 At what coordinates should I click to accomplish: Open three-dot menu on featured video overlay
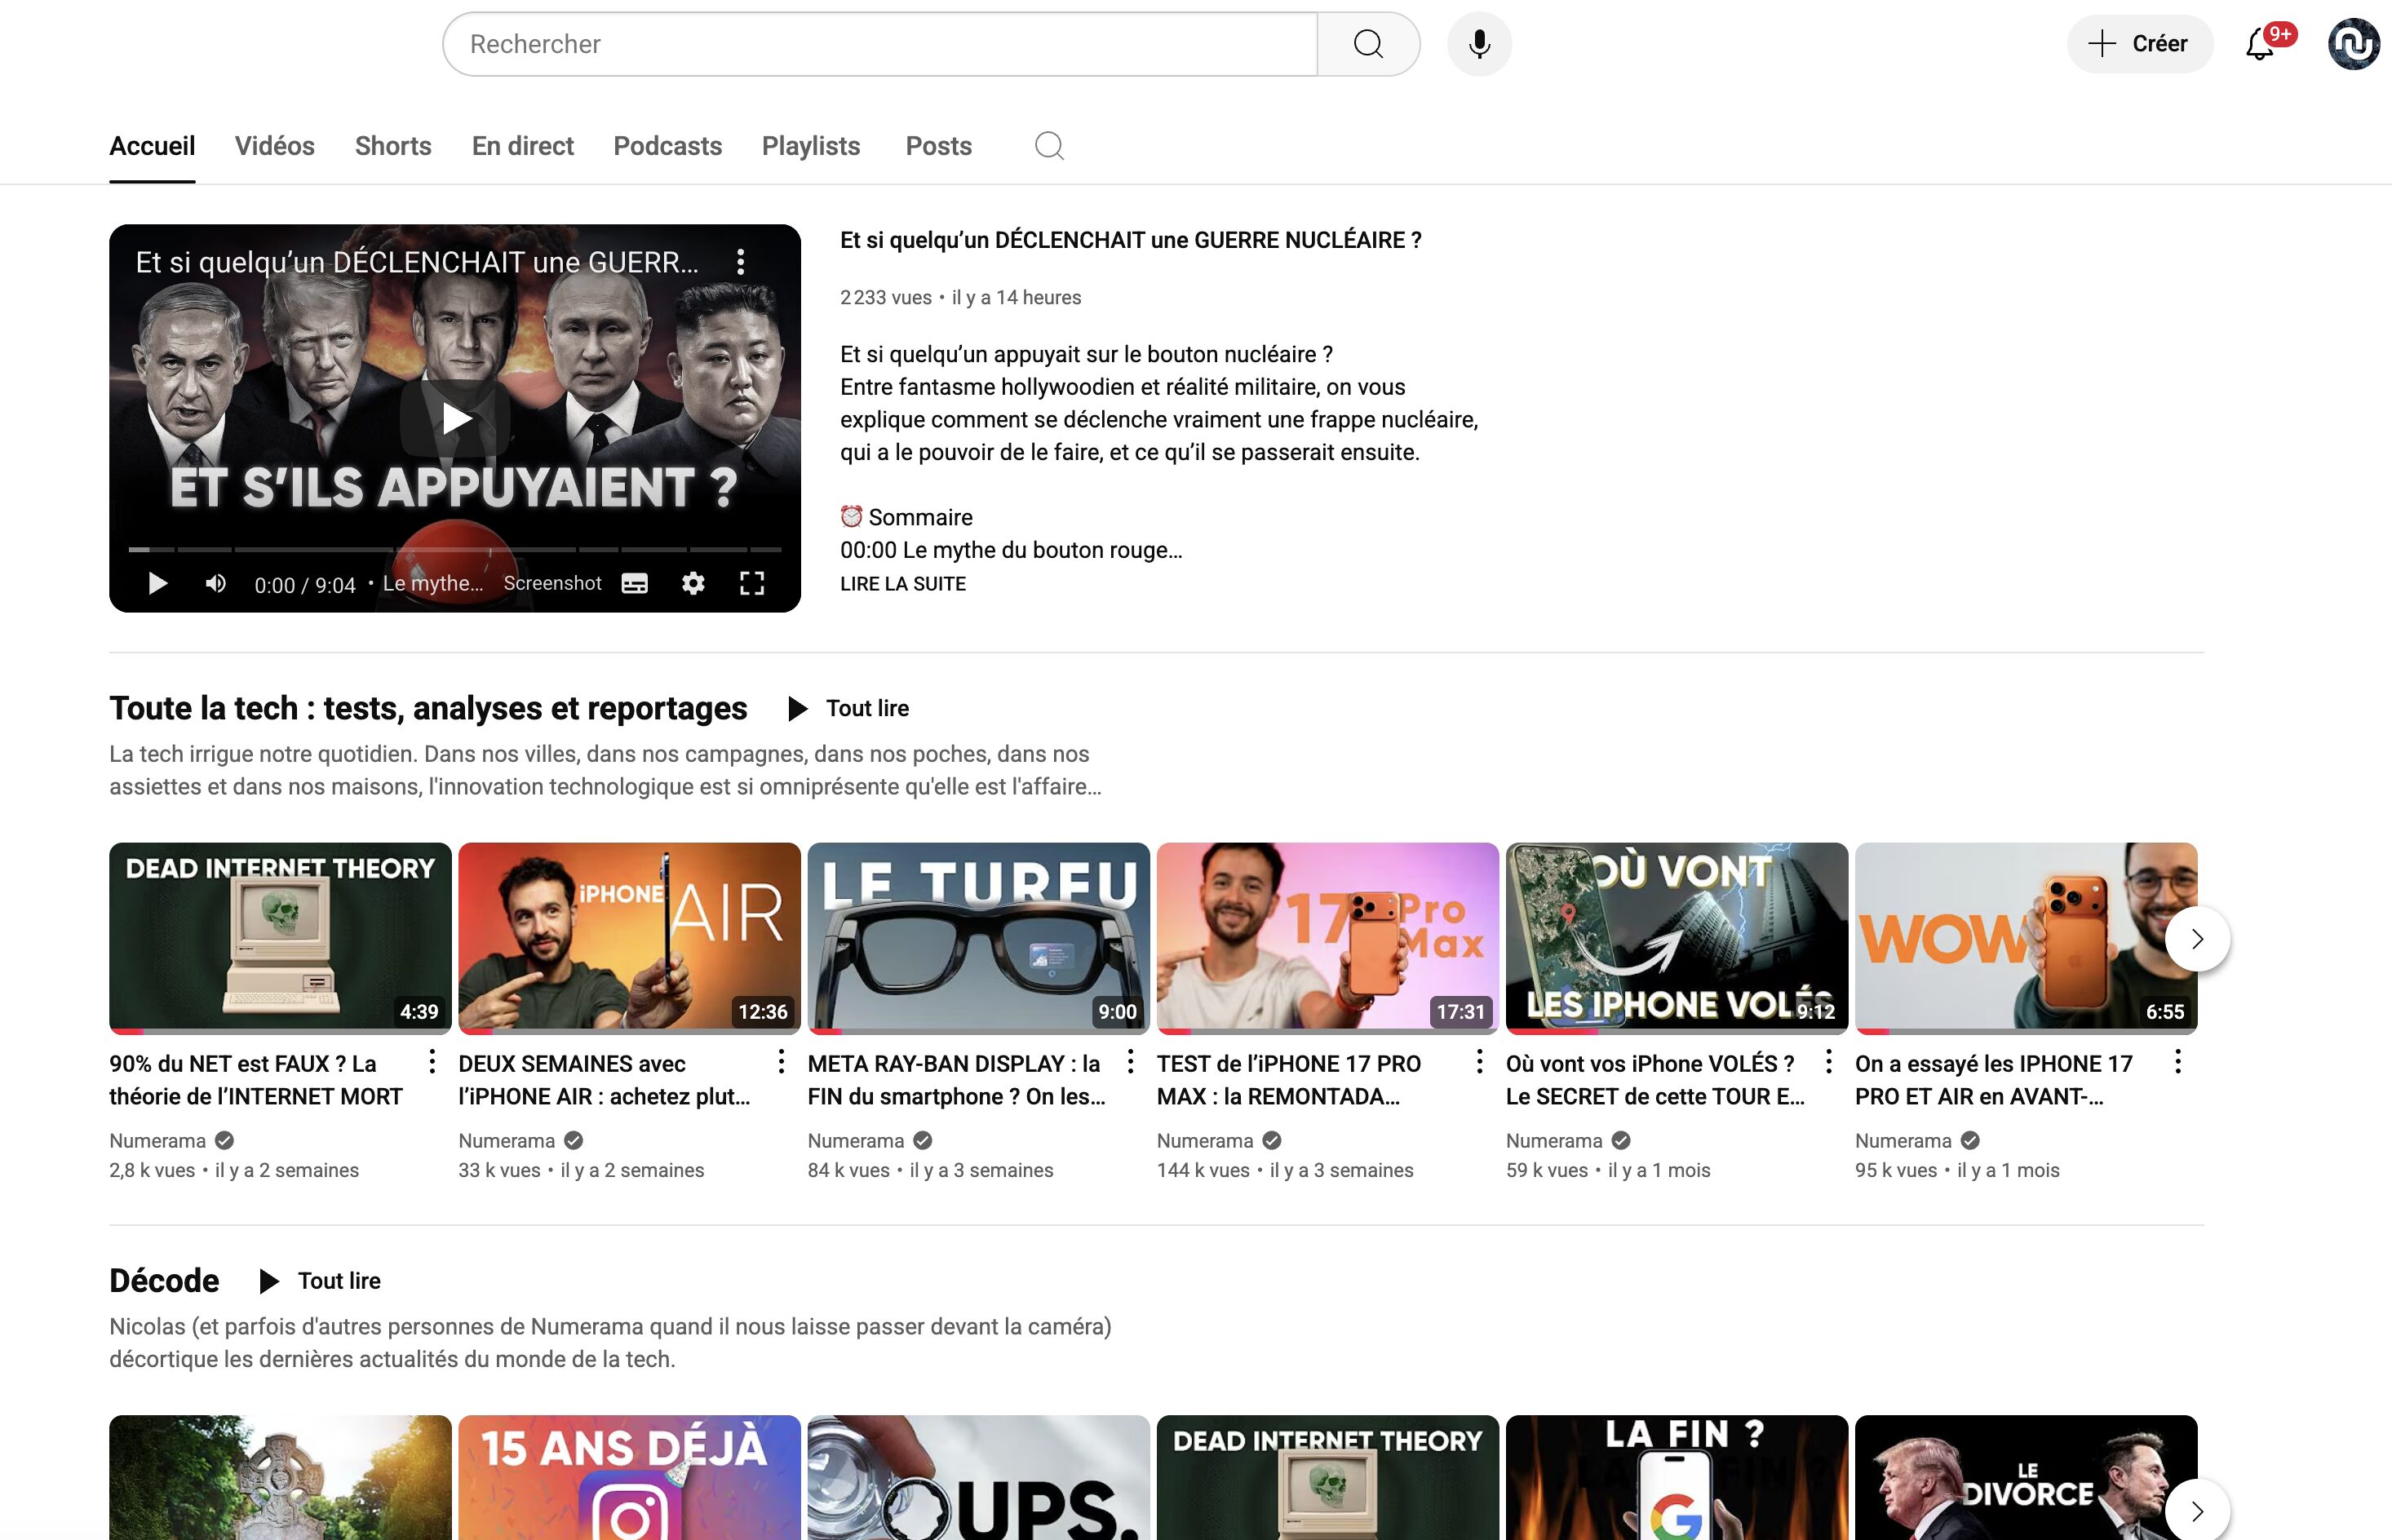coord(740,262)
